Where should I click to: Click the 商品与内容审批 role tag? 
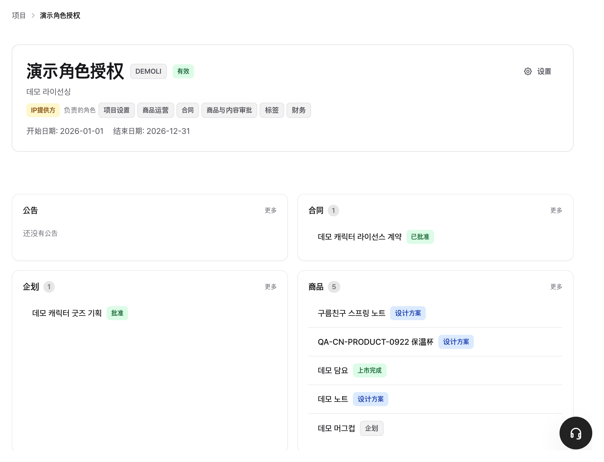pyautogui.click(x=229, y=110)
